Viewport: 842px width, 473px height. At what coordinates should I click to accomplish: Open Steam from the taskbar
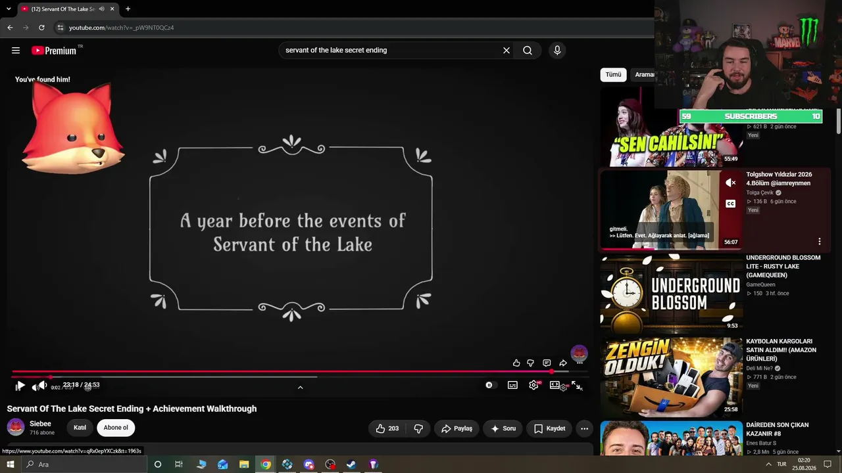tap(352, 464)
